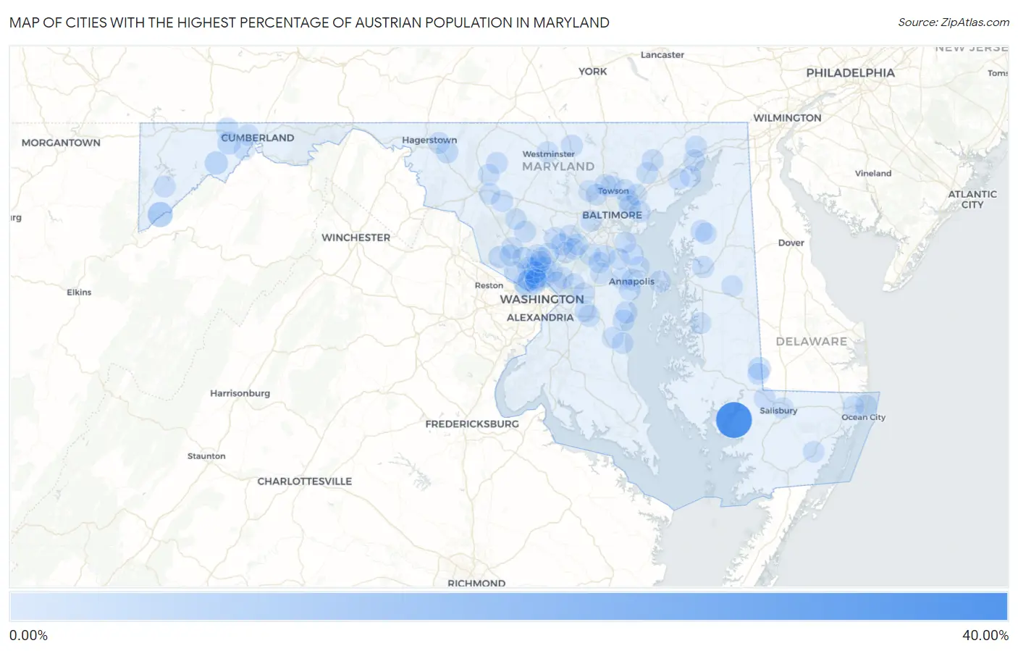Click the 'DELAWARE' state label
Screen dimensions: 1018x651
click(x=812, y=342)
